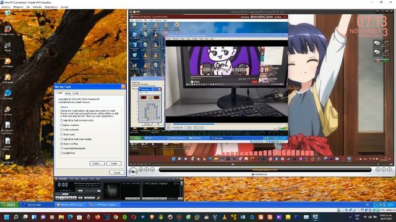Viewport: 396px width, 222px height.
Task: Open the GOM Player desktop shortcut
Action: coord(7,62)
